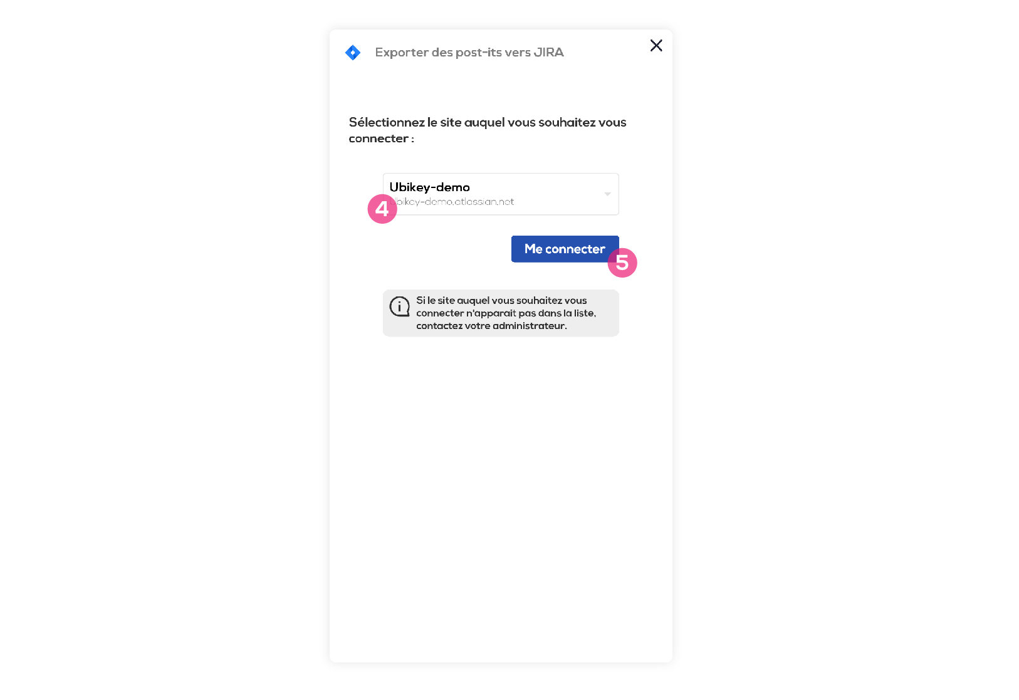Viewport: 1019px width, 700px height.
Task: Click the empty white area of dialog
Action: click(x=501, y=501)
